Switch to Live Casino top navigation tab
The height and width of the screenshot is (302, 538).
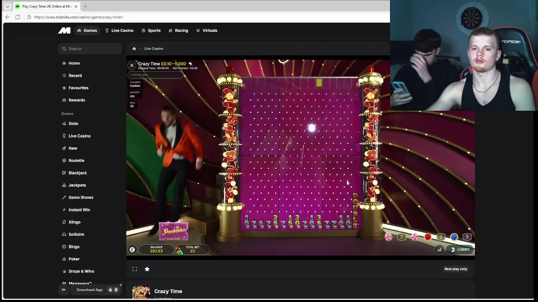click(119, 30)
